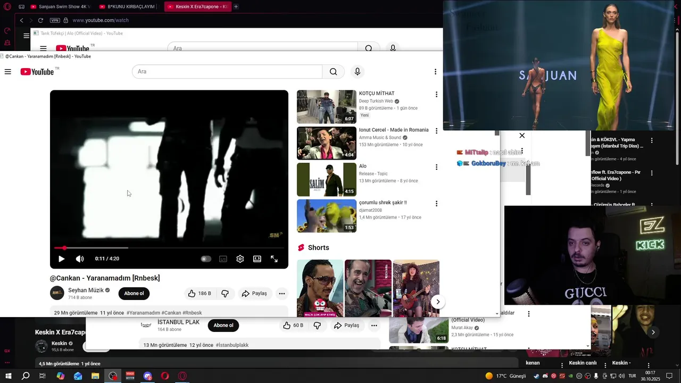Open Opera GX from taskbar
The image size is (681, 383).
[x=182, y=376]
